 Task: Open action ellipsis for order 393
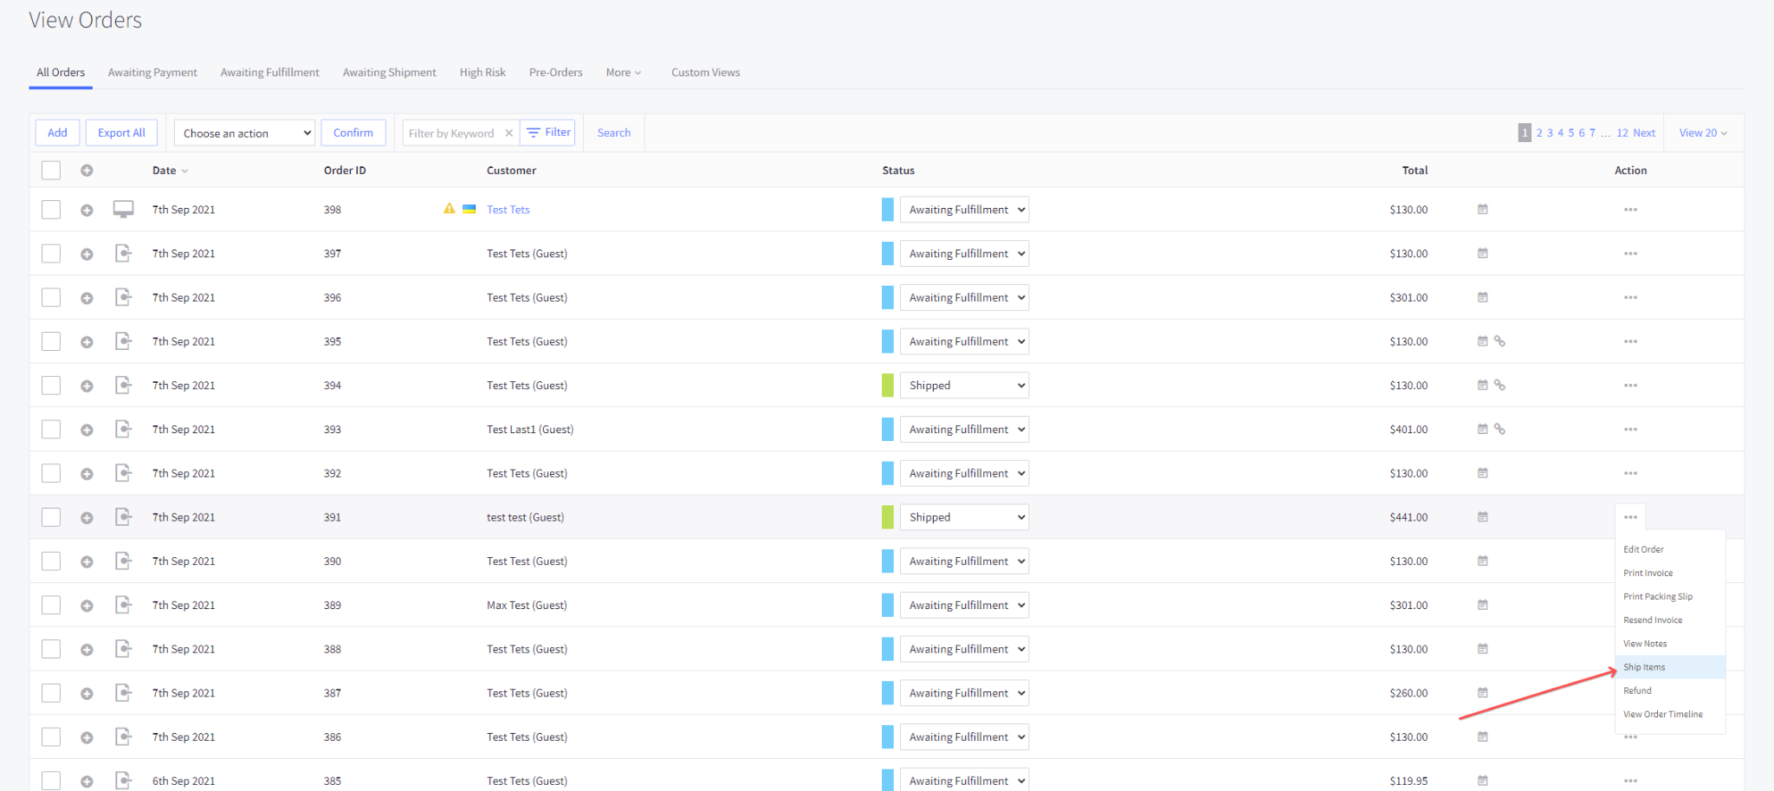[x=1630, y=430]
